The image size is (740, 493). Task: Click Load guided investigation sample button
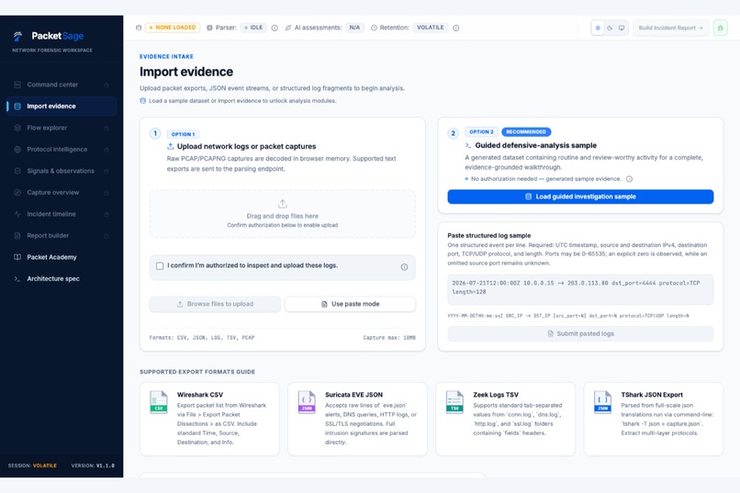coord(580,196)
